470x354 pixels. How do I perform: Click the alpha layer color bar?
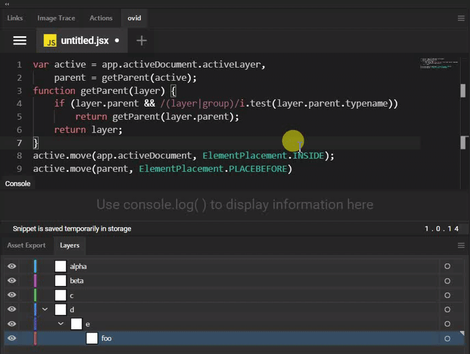35,266
